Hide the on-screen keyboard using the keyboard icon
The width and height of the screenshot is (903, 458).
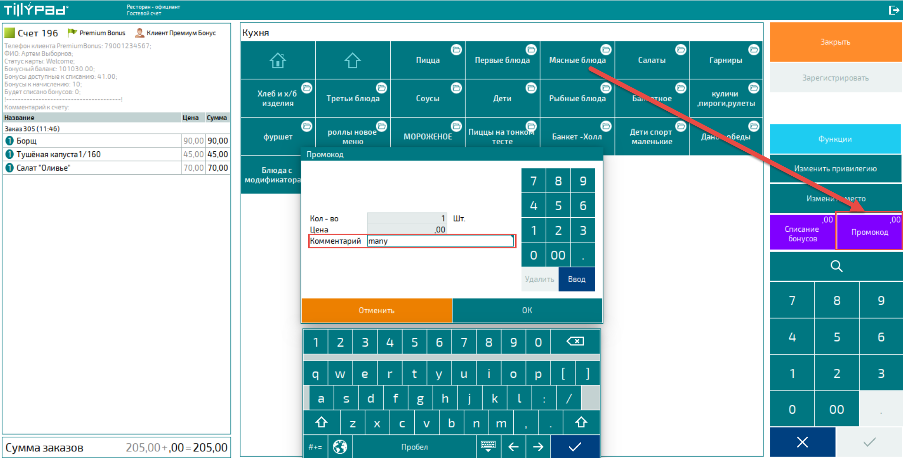488,447
